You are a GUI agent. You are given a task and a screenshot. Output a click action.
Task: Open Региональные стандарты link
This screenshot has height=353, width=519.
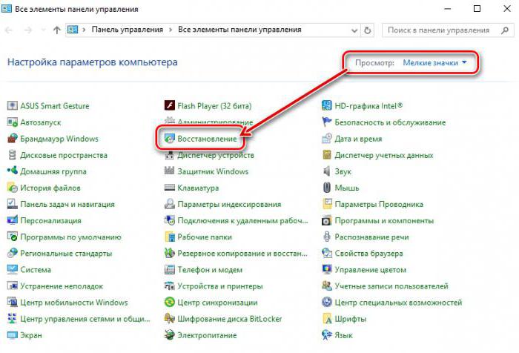tap(66, 254)
